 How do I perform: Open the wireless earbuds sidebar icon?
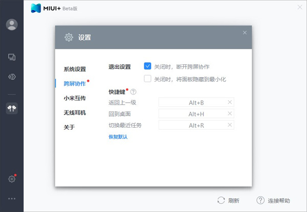click(x=12, y=108)
